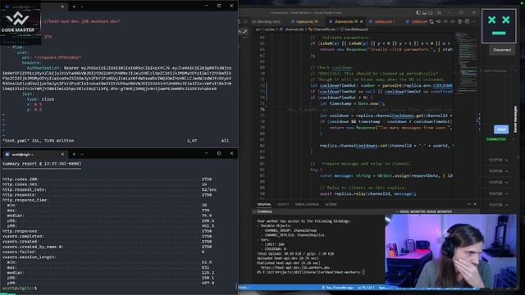Click the https://heat-api-dev workers.dev URL in VS Code terminal
The image size is (525, 295).
click(295, 268)
